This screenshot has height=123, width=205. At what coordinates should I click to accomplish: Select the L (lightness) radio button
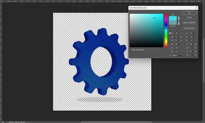[184, 33]
